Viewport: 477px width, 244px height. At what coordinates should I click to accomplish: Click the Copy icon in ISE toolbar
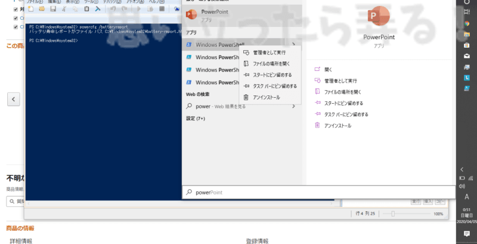tap(75, 9)
